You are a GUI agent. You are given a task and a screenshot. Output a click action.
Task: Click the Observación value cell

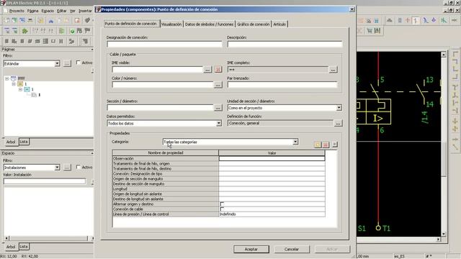point(272,158)
